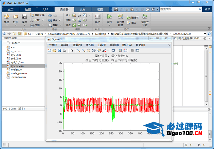Run the script with green Run arrow
Screen dimensions: 214x149
pyautogui.click(x=109, y=16)
